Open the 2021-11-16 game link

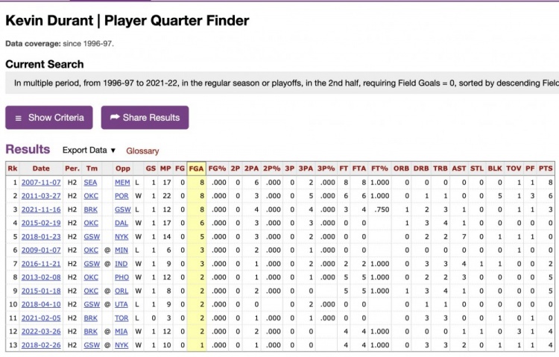tap(41, 209)
